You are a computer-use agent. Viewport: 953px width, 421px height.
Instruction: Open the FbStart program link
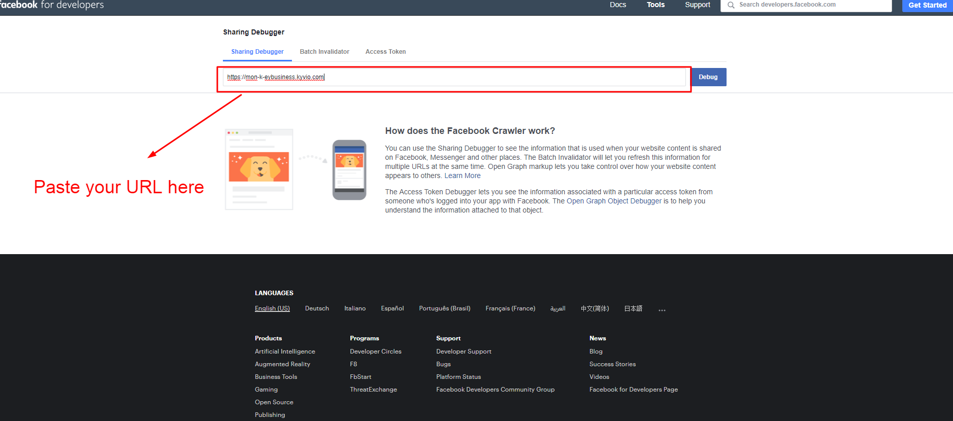click(360, 377)
